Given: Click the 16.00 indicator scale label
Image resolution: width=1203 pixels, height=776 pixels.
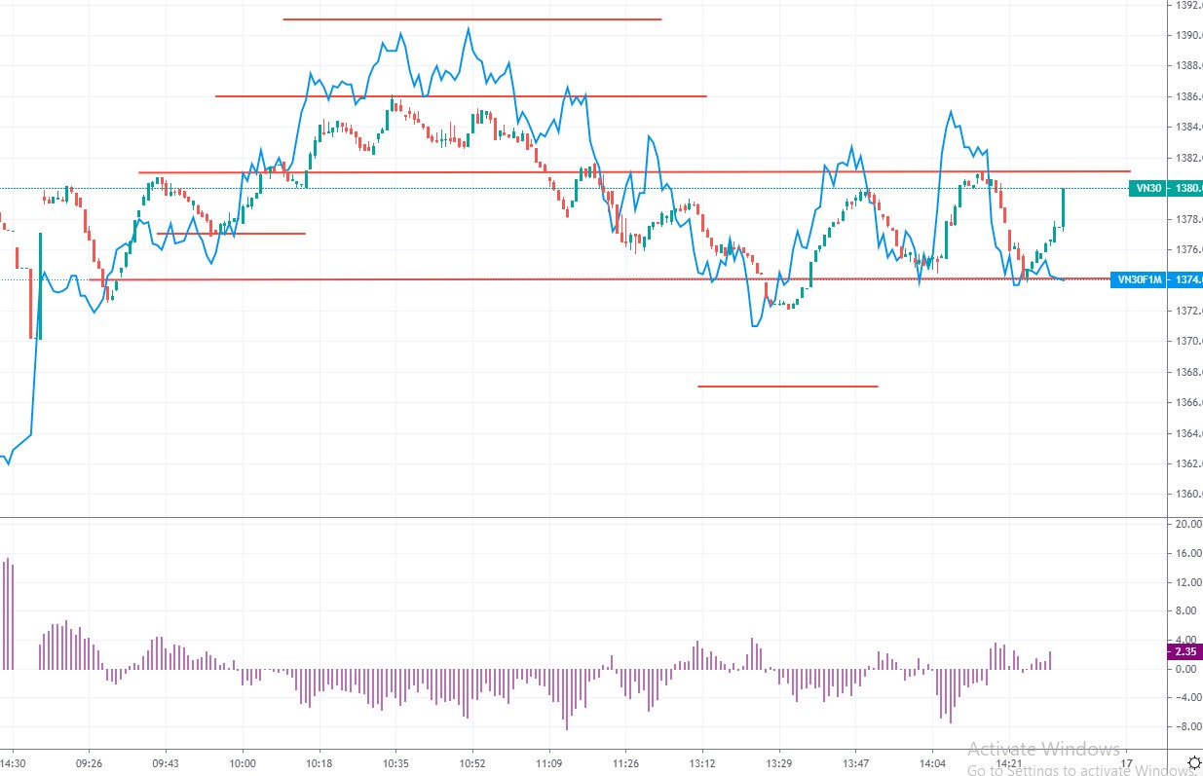Looking at the screenshot, I should pyautogui.click(x=1186, y=553).
